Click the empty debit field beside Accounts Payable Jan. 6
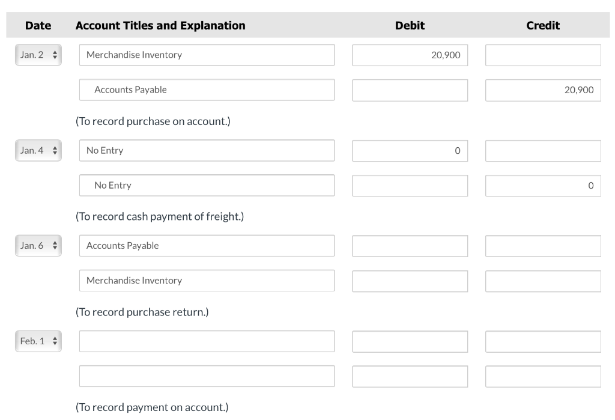615x420 pixels. click(x=410, y=245)
